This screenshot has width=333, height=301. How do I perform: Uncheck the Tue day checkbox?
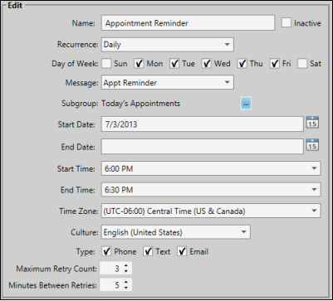tap(174, 64)
